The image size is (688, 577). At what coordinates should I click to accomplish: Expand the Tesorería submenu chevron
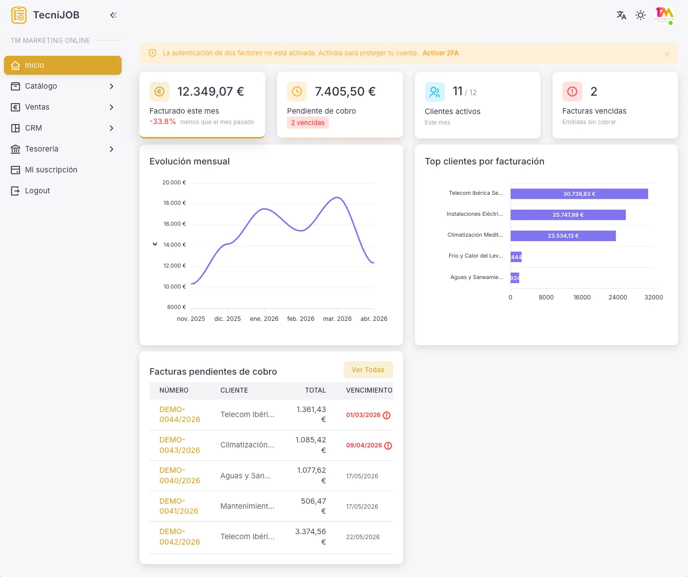112,149
